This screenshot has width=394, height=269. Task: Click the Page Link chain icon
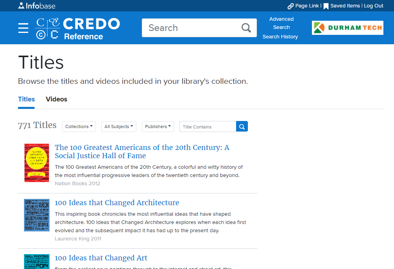pos(291,6)
